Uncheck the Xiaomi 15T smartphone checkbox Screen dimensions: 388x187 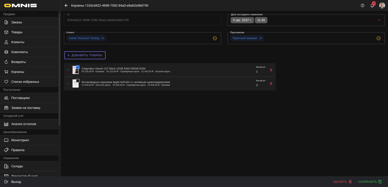(78, 67)
